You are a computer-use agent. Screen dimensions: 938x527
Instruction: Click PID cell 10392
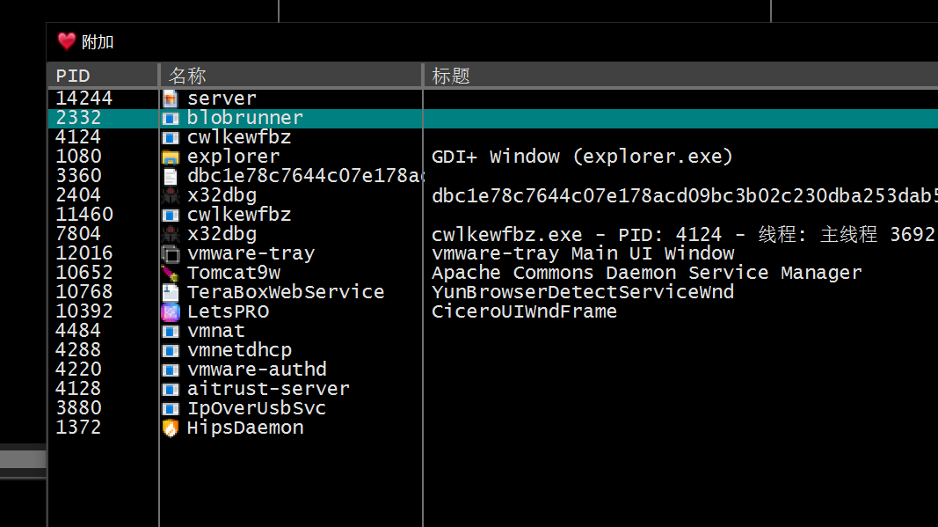point(84,311)
